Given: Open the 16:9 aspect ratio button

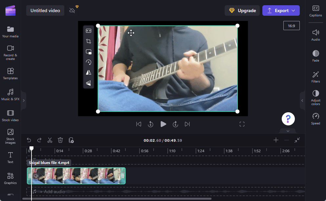Looking at the screenshot, I should coord(291,25).
